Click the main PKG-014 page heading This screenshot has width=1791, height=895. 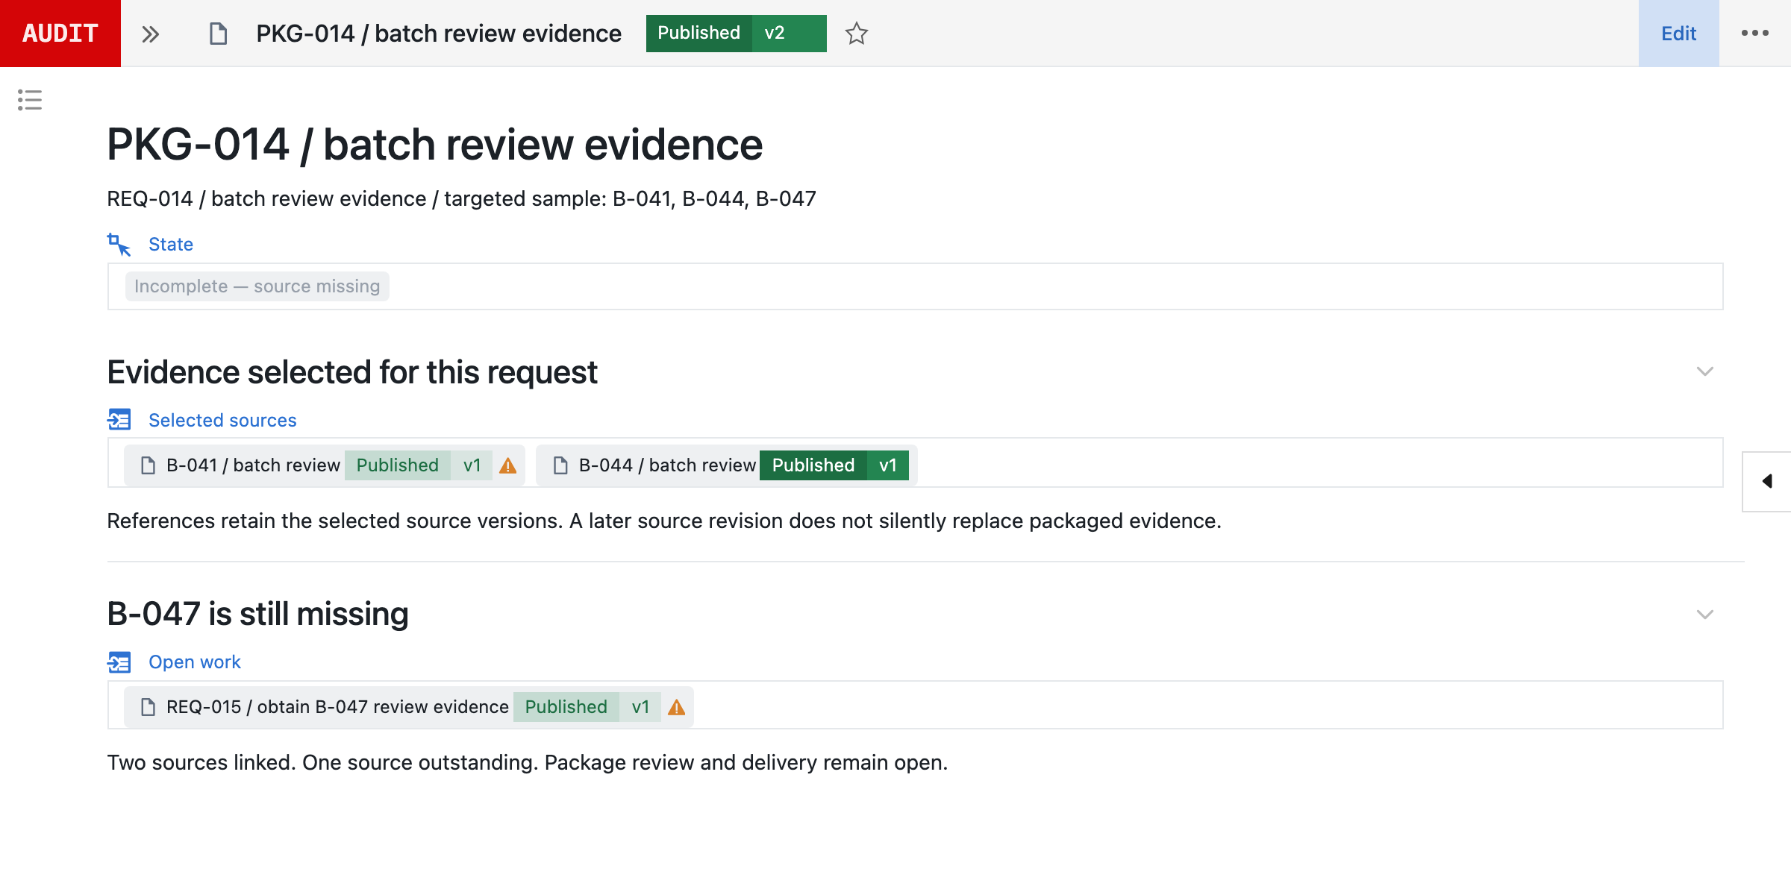435,145
